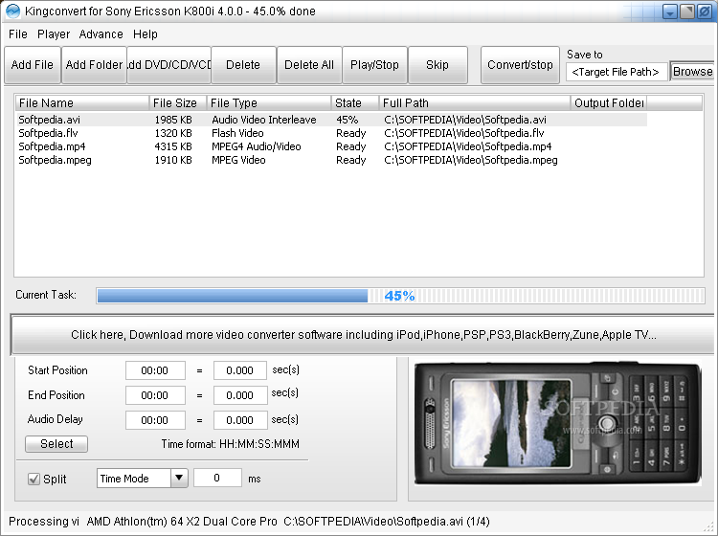The image size is (718, 536).
Task: Sort by State column header
Action: pyautogui.click(x=355, y=103)
